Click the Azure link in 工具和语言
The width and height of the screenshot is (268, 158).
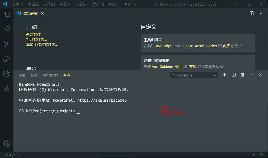(x=199, y=46)
